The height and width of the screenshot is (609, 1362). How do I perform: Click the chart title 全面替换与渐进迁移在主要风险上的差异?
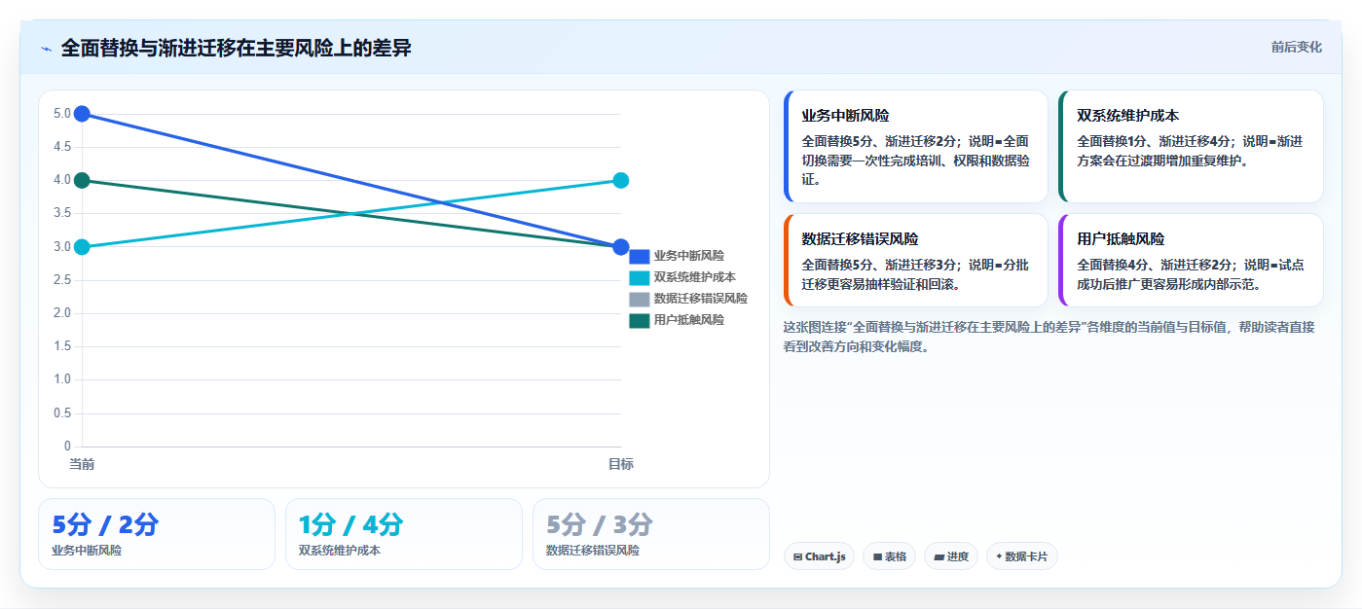(x=236, y=48)
